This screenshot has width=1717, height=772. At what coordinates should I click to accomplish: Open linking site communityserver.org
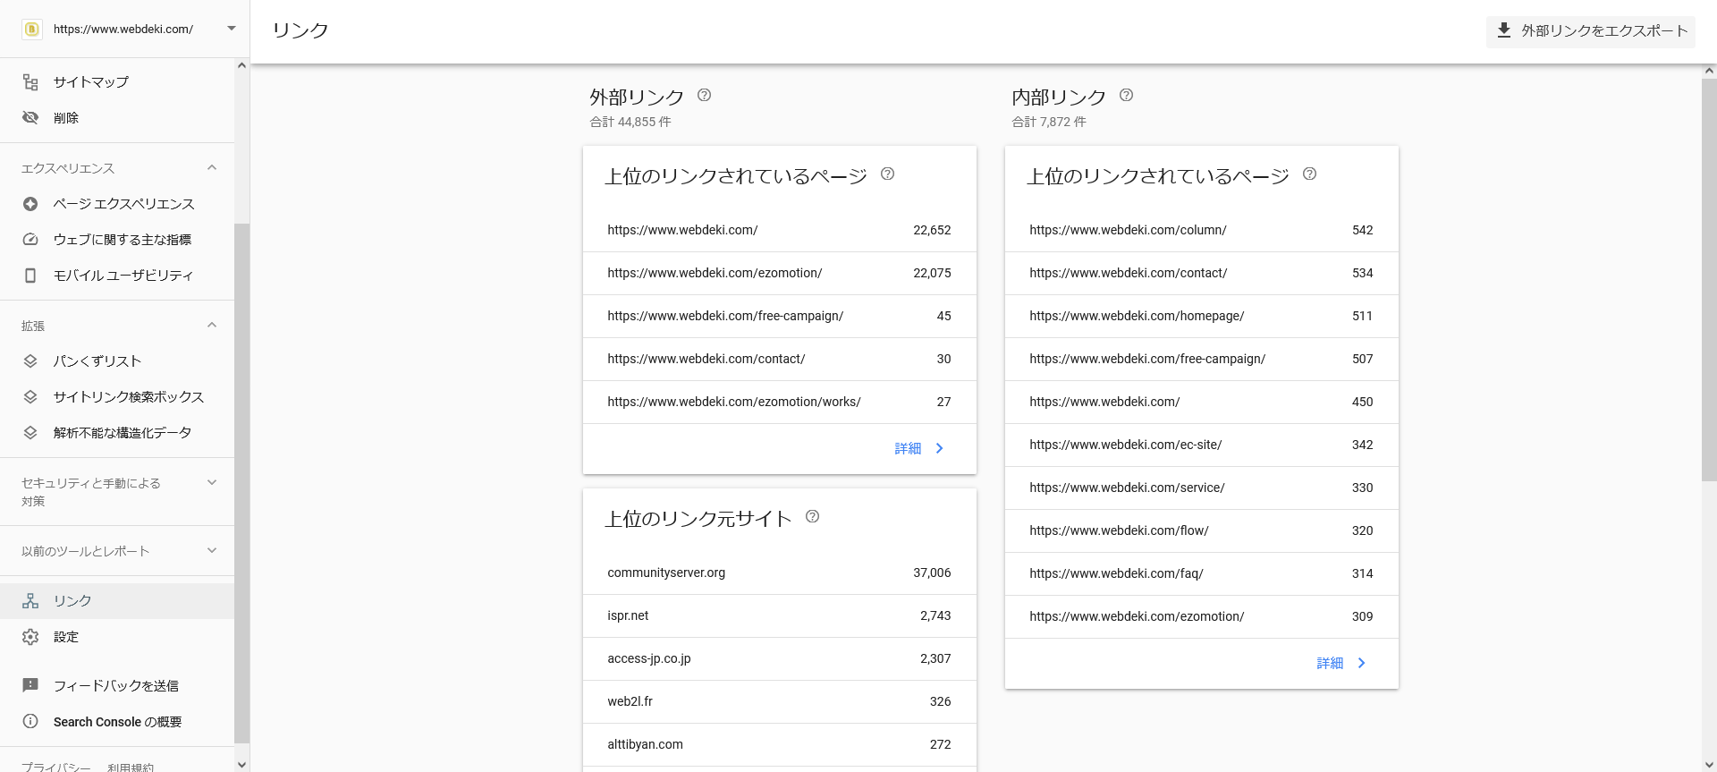click(x=780, y=573)
